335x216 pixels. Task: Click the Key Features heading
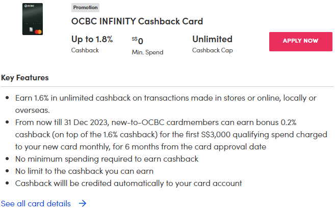point(25,78)
